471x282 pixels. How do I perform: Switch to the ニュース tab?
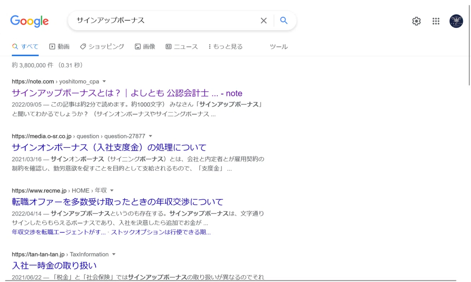182,47
